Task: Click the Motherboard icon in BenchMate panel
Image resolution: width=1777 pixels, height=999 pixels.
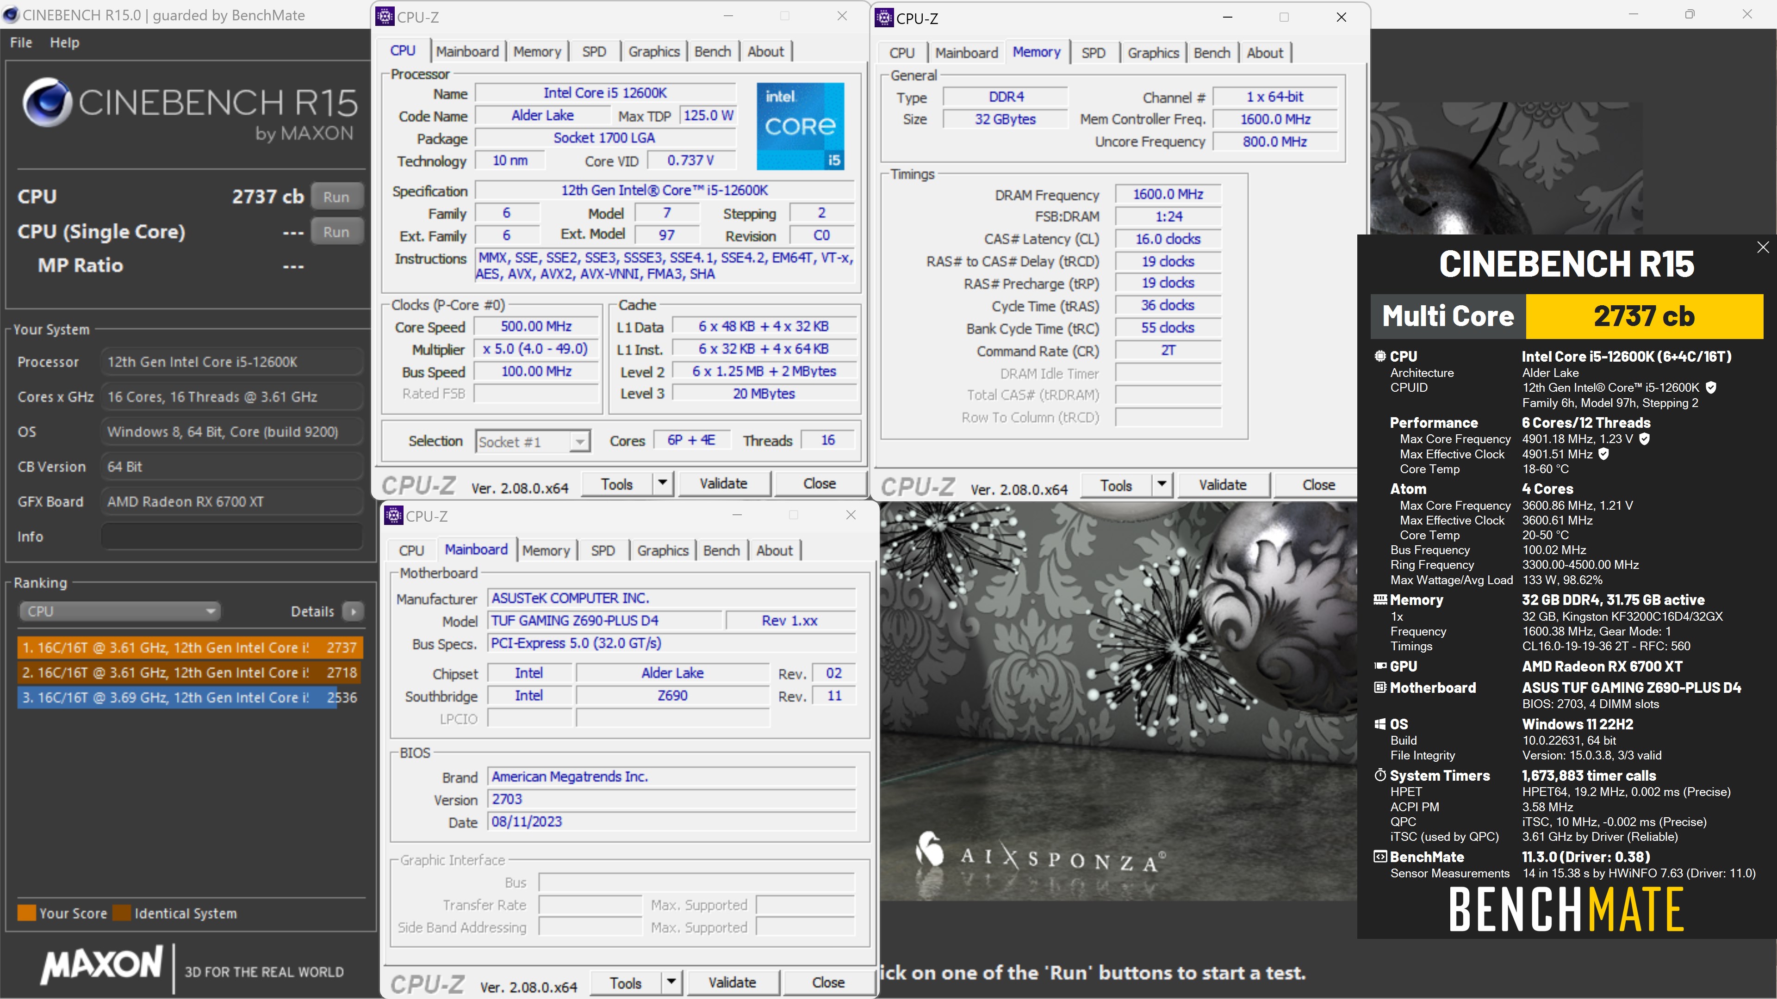Action: coord(1379,687)
